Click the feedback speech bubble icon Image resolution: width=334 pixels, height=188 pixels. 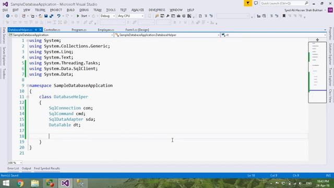click(x=256, y=3)
